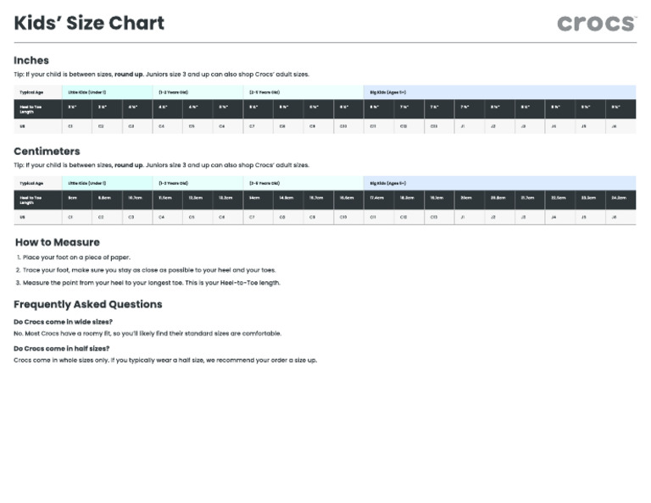The width and height of the screenshot is (651, 503).
Task: Click the 'Do Crocs come in wide sizes?' question
Action: coord(63,322)
